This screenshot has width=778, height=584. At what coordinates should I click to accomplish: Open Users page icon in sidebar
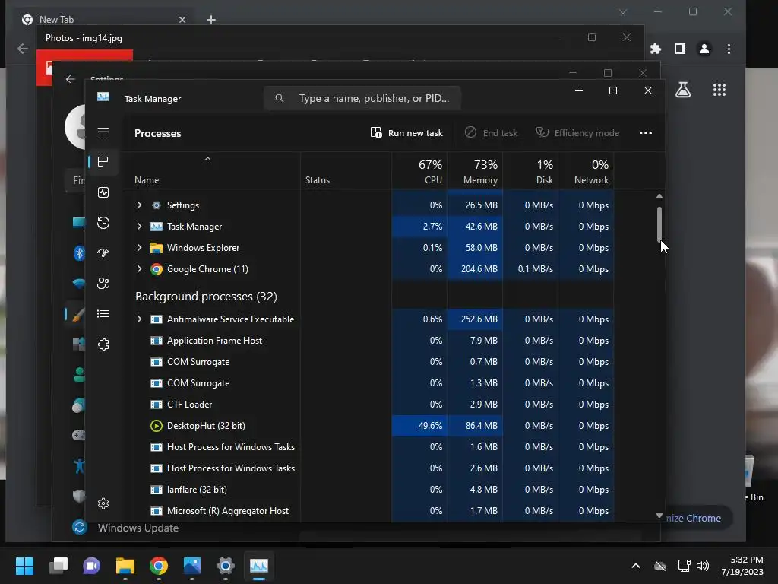pos(103,283)
